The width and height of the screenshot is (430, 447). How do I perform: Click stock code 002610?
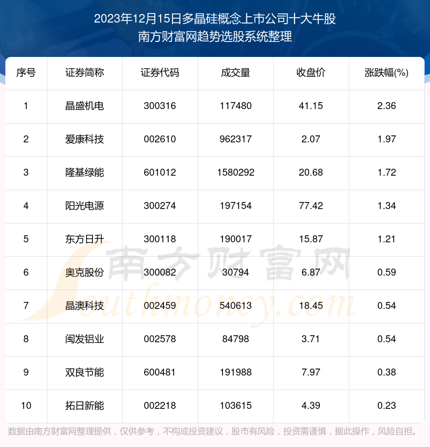click(160, 139)
